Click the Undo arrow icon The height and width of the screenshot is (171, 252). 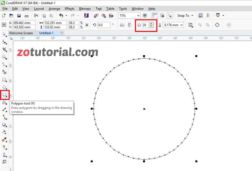coord(61,15)
